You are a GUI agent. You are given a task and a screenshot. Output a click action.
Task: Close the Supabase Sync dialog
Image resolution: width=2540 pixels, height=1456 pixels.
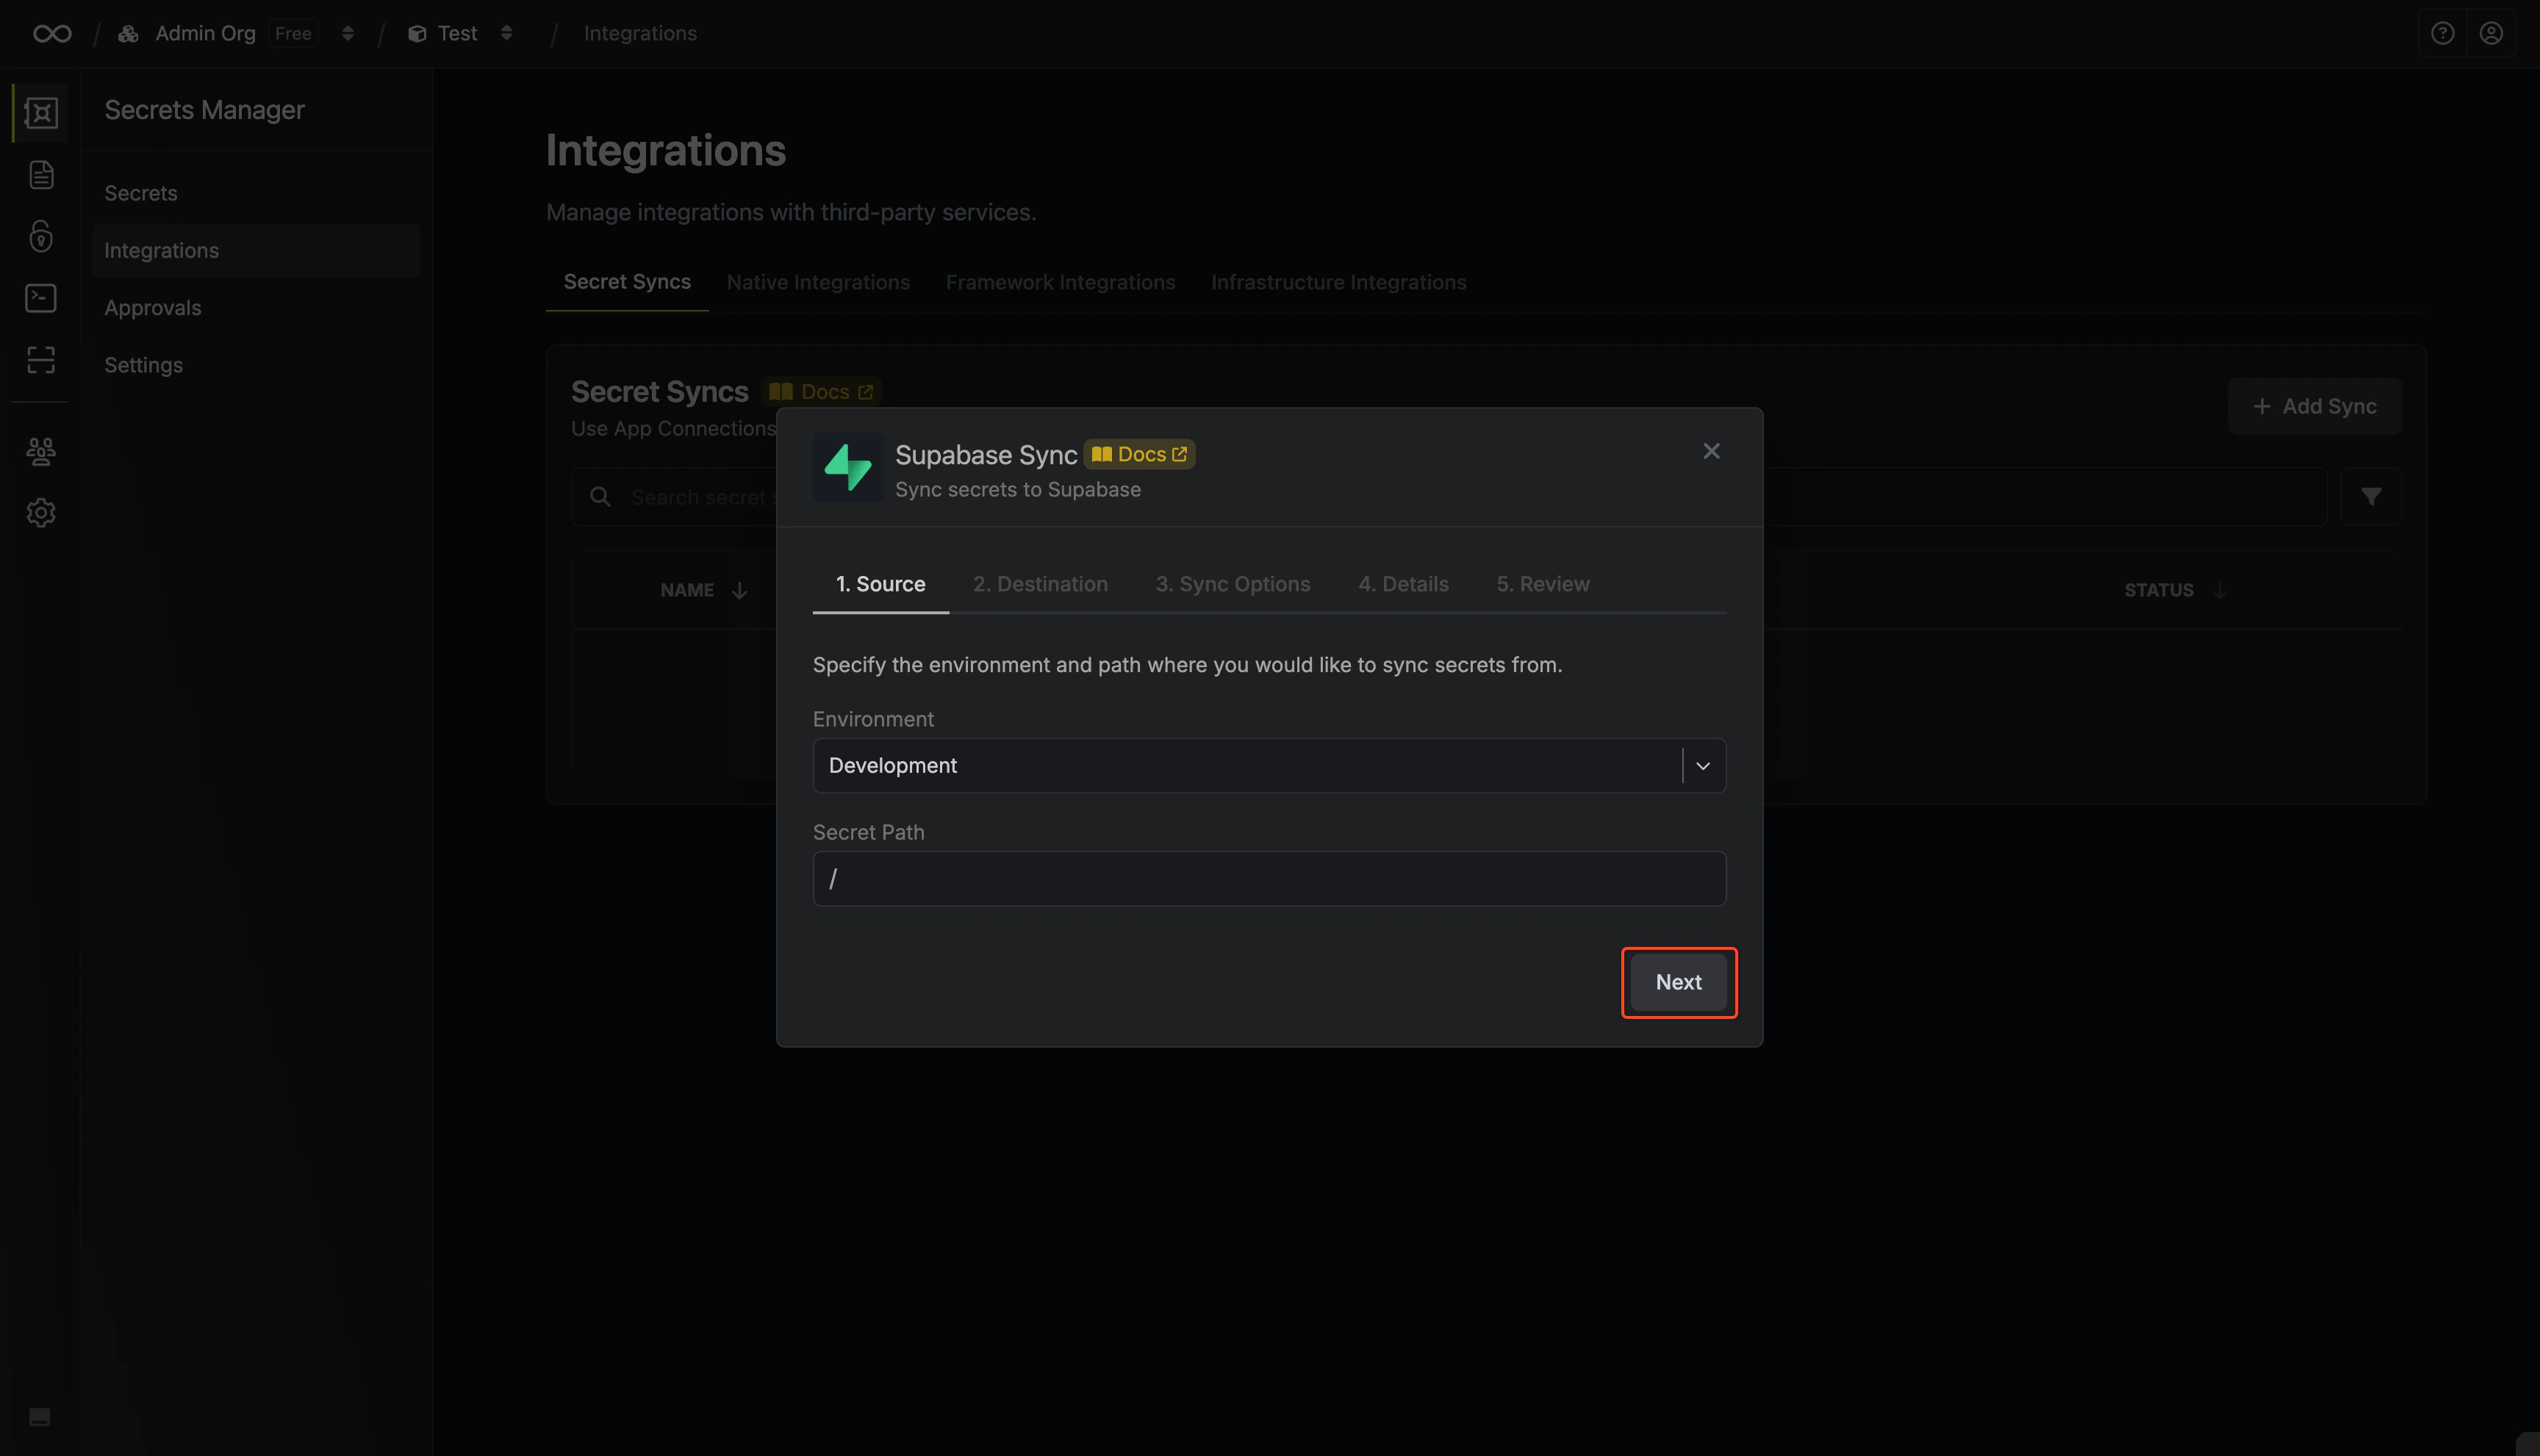[1711, 451]
